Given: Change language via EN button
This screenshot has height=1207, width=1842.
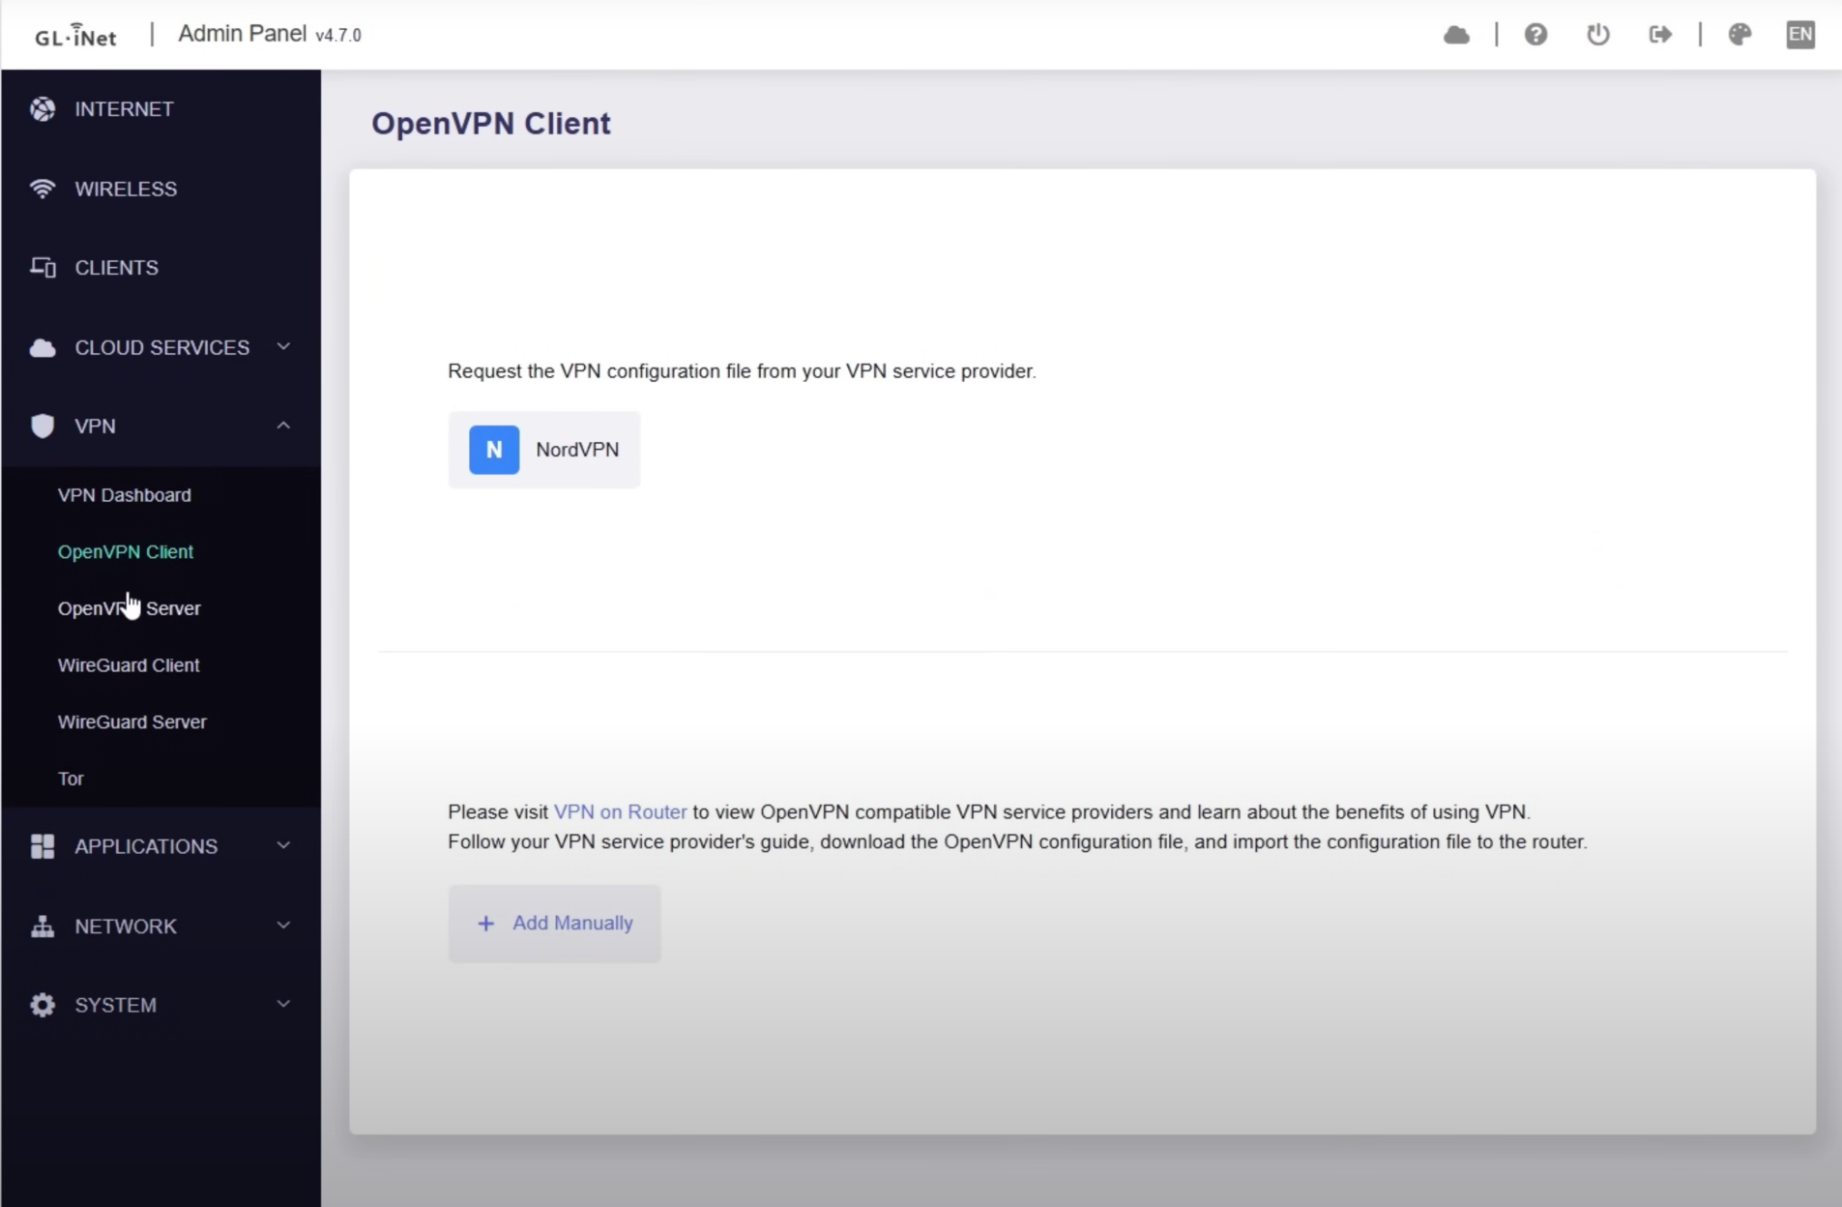Looking at the screenshot, I should coord(1799,35).
